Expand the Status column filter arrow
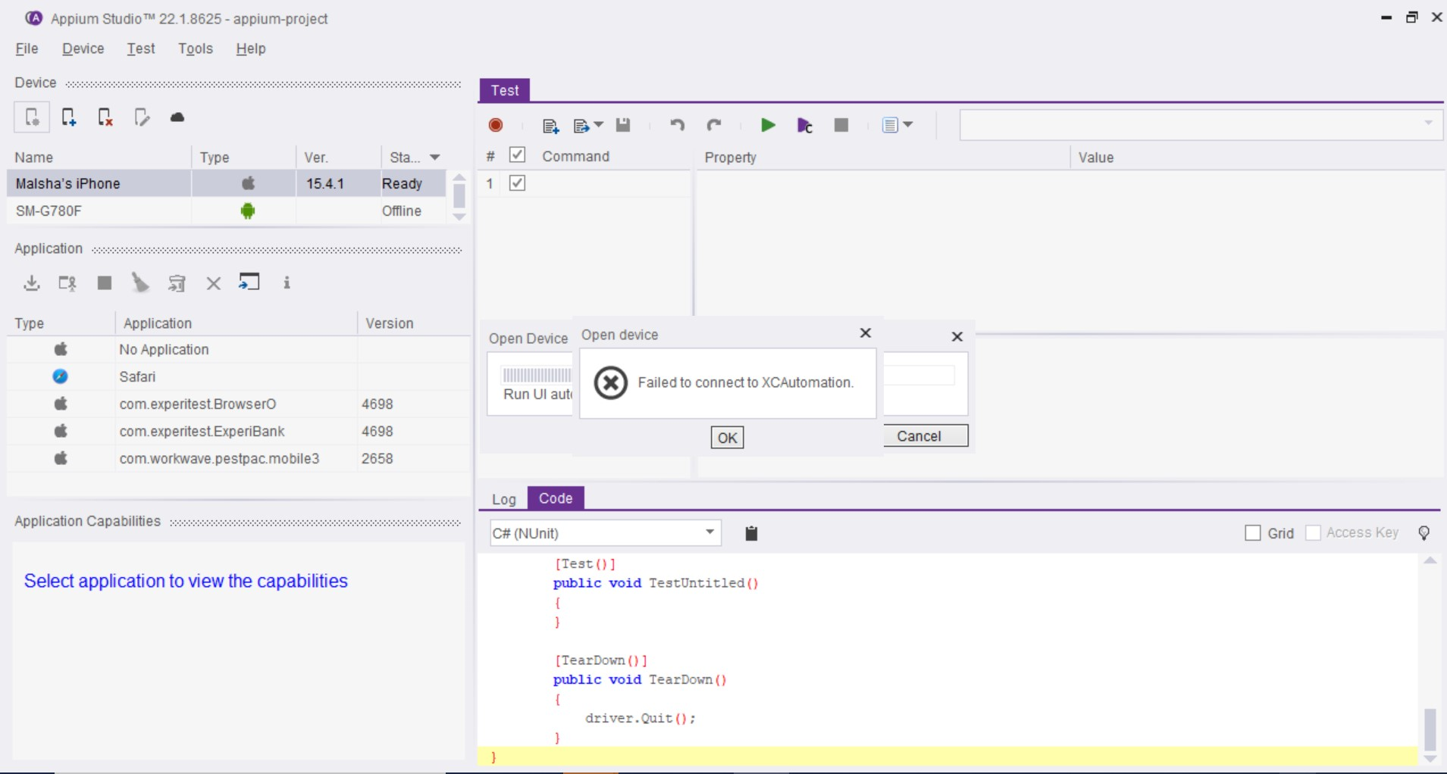 click(x=435, y=158)
